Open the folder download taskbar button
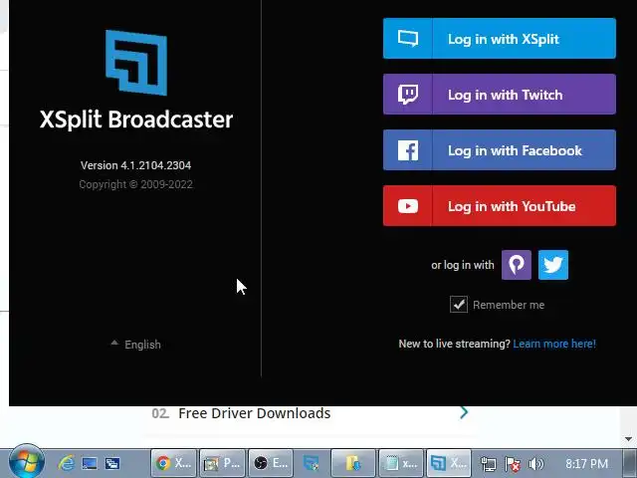The height and width of the screenshot is (478, 637). click(353, 463)
